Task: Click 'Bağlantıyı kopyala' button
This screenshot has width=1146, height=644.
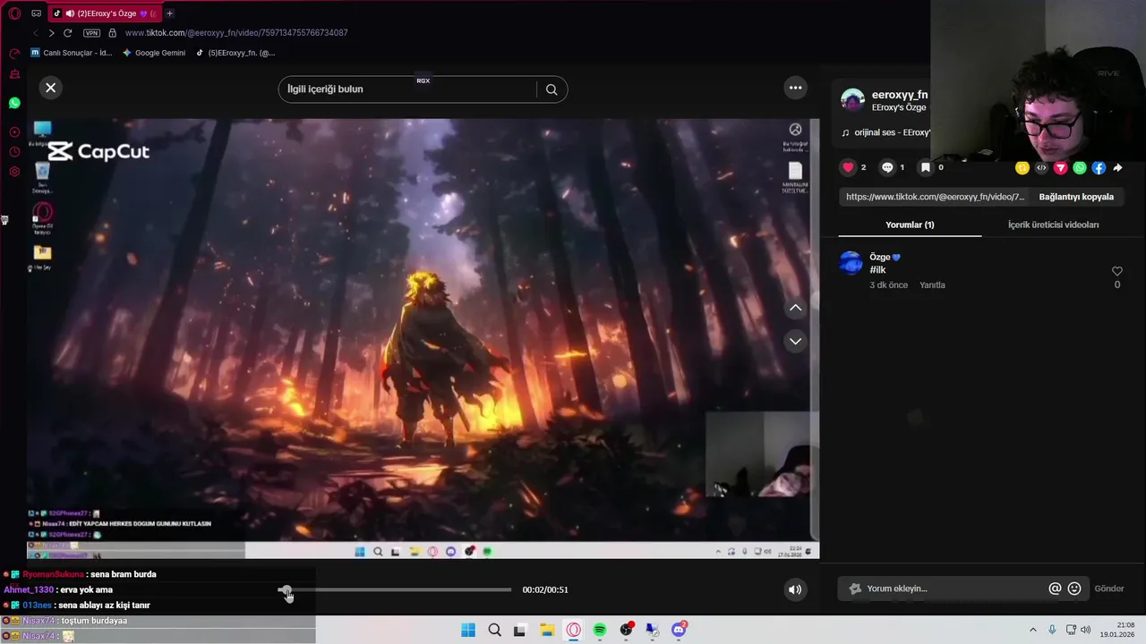Action: (x=1076, y=197)
